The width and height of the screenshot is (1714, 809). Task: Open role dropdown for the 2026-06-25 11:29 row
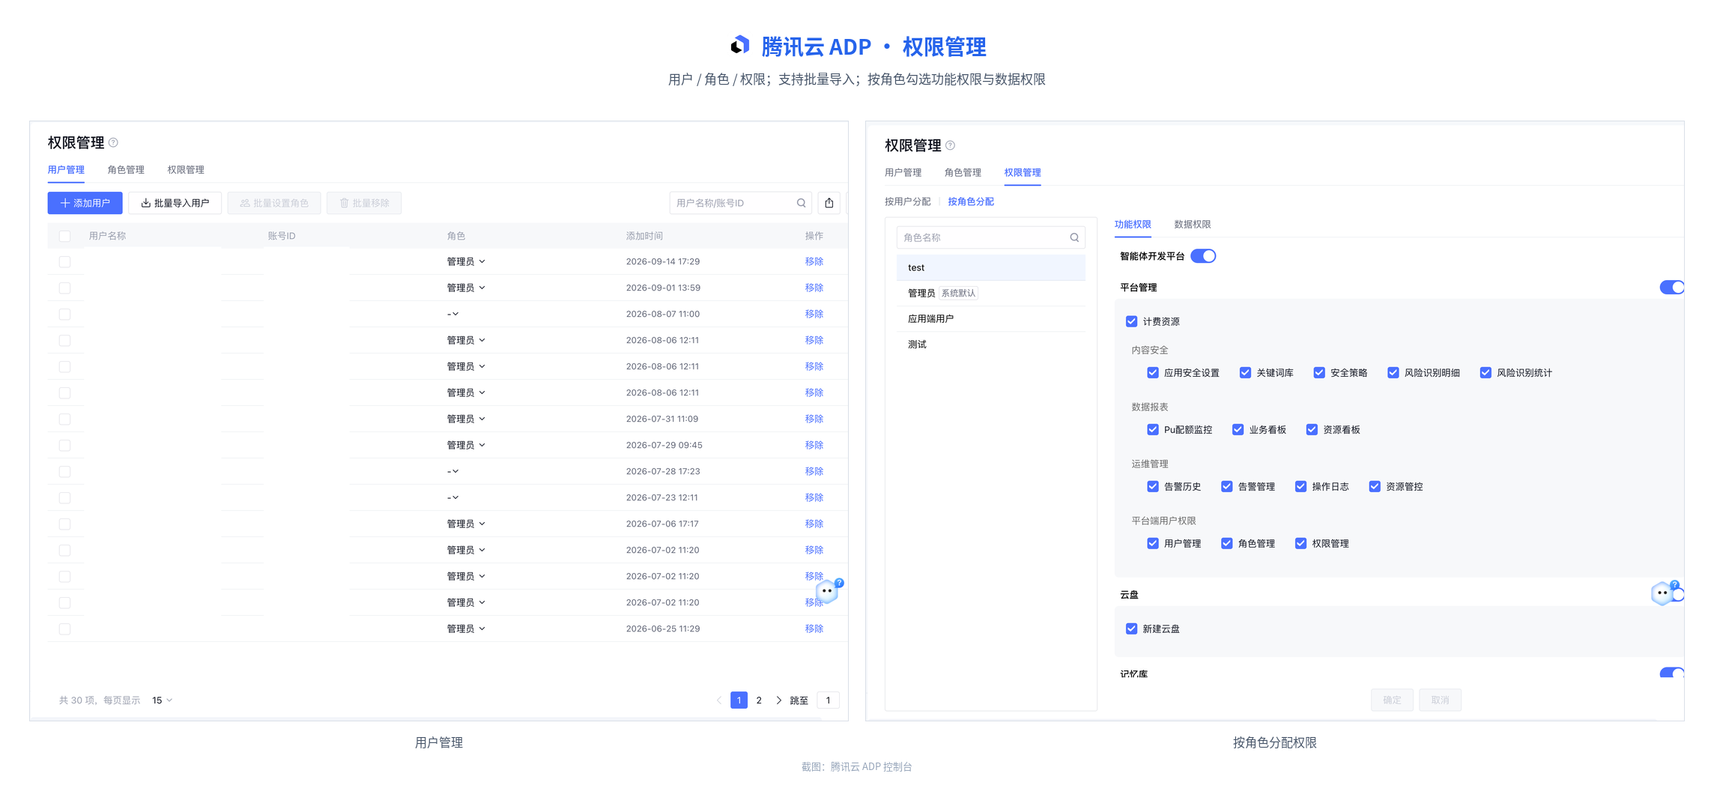(466, 628)
